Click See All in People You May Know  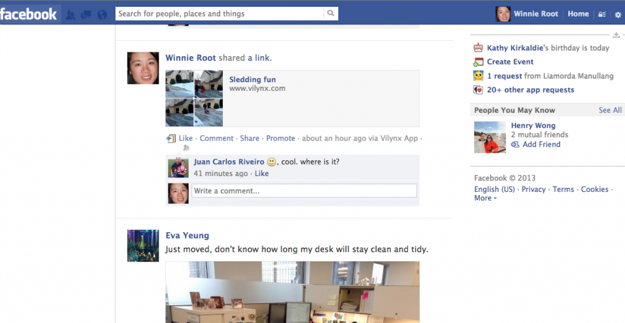coord(610,110)
